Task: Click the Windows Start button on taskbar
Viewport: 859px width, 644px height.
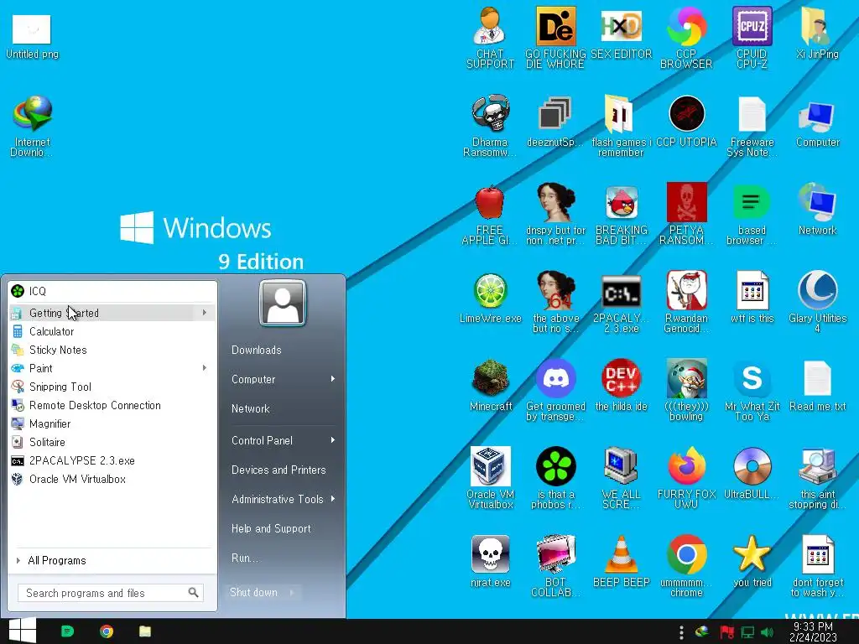Action: (23, 631)
